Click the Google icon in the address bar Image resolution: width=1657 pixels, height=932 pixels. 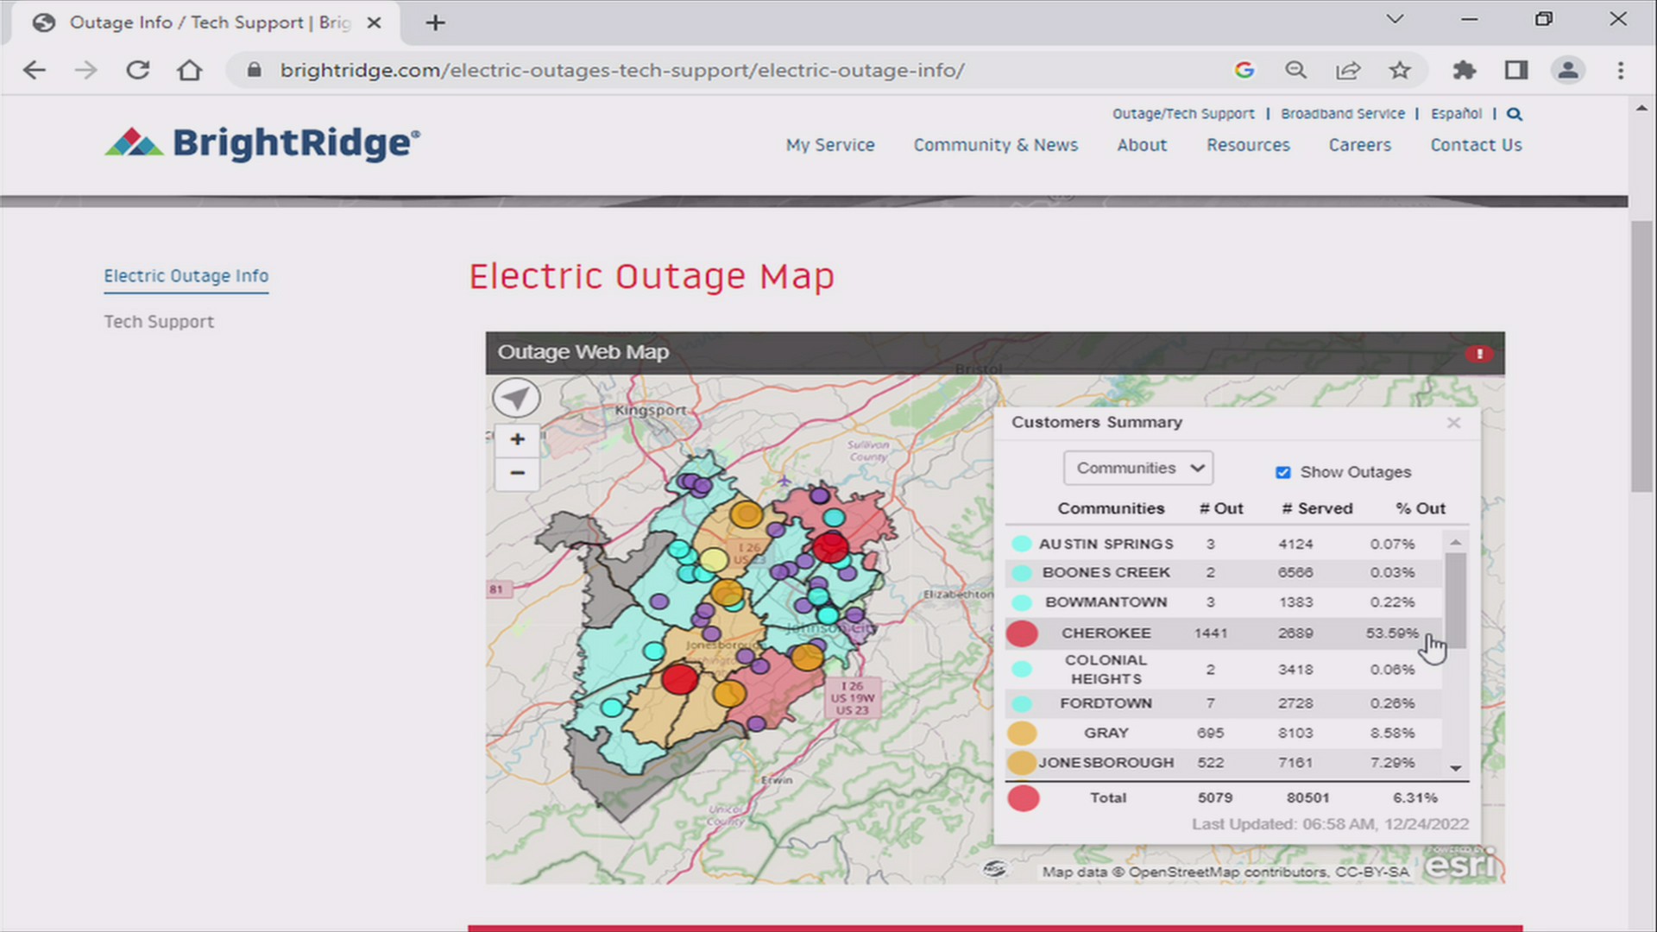click(1244, 70)
